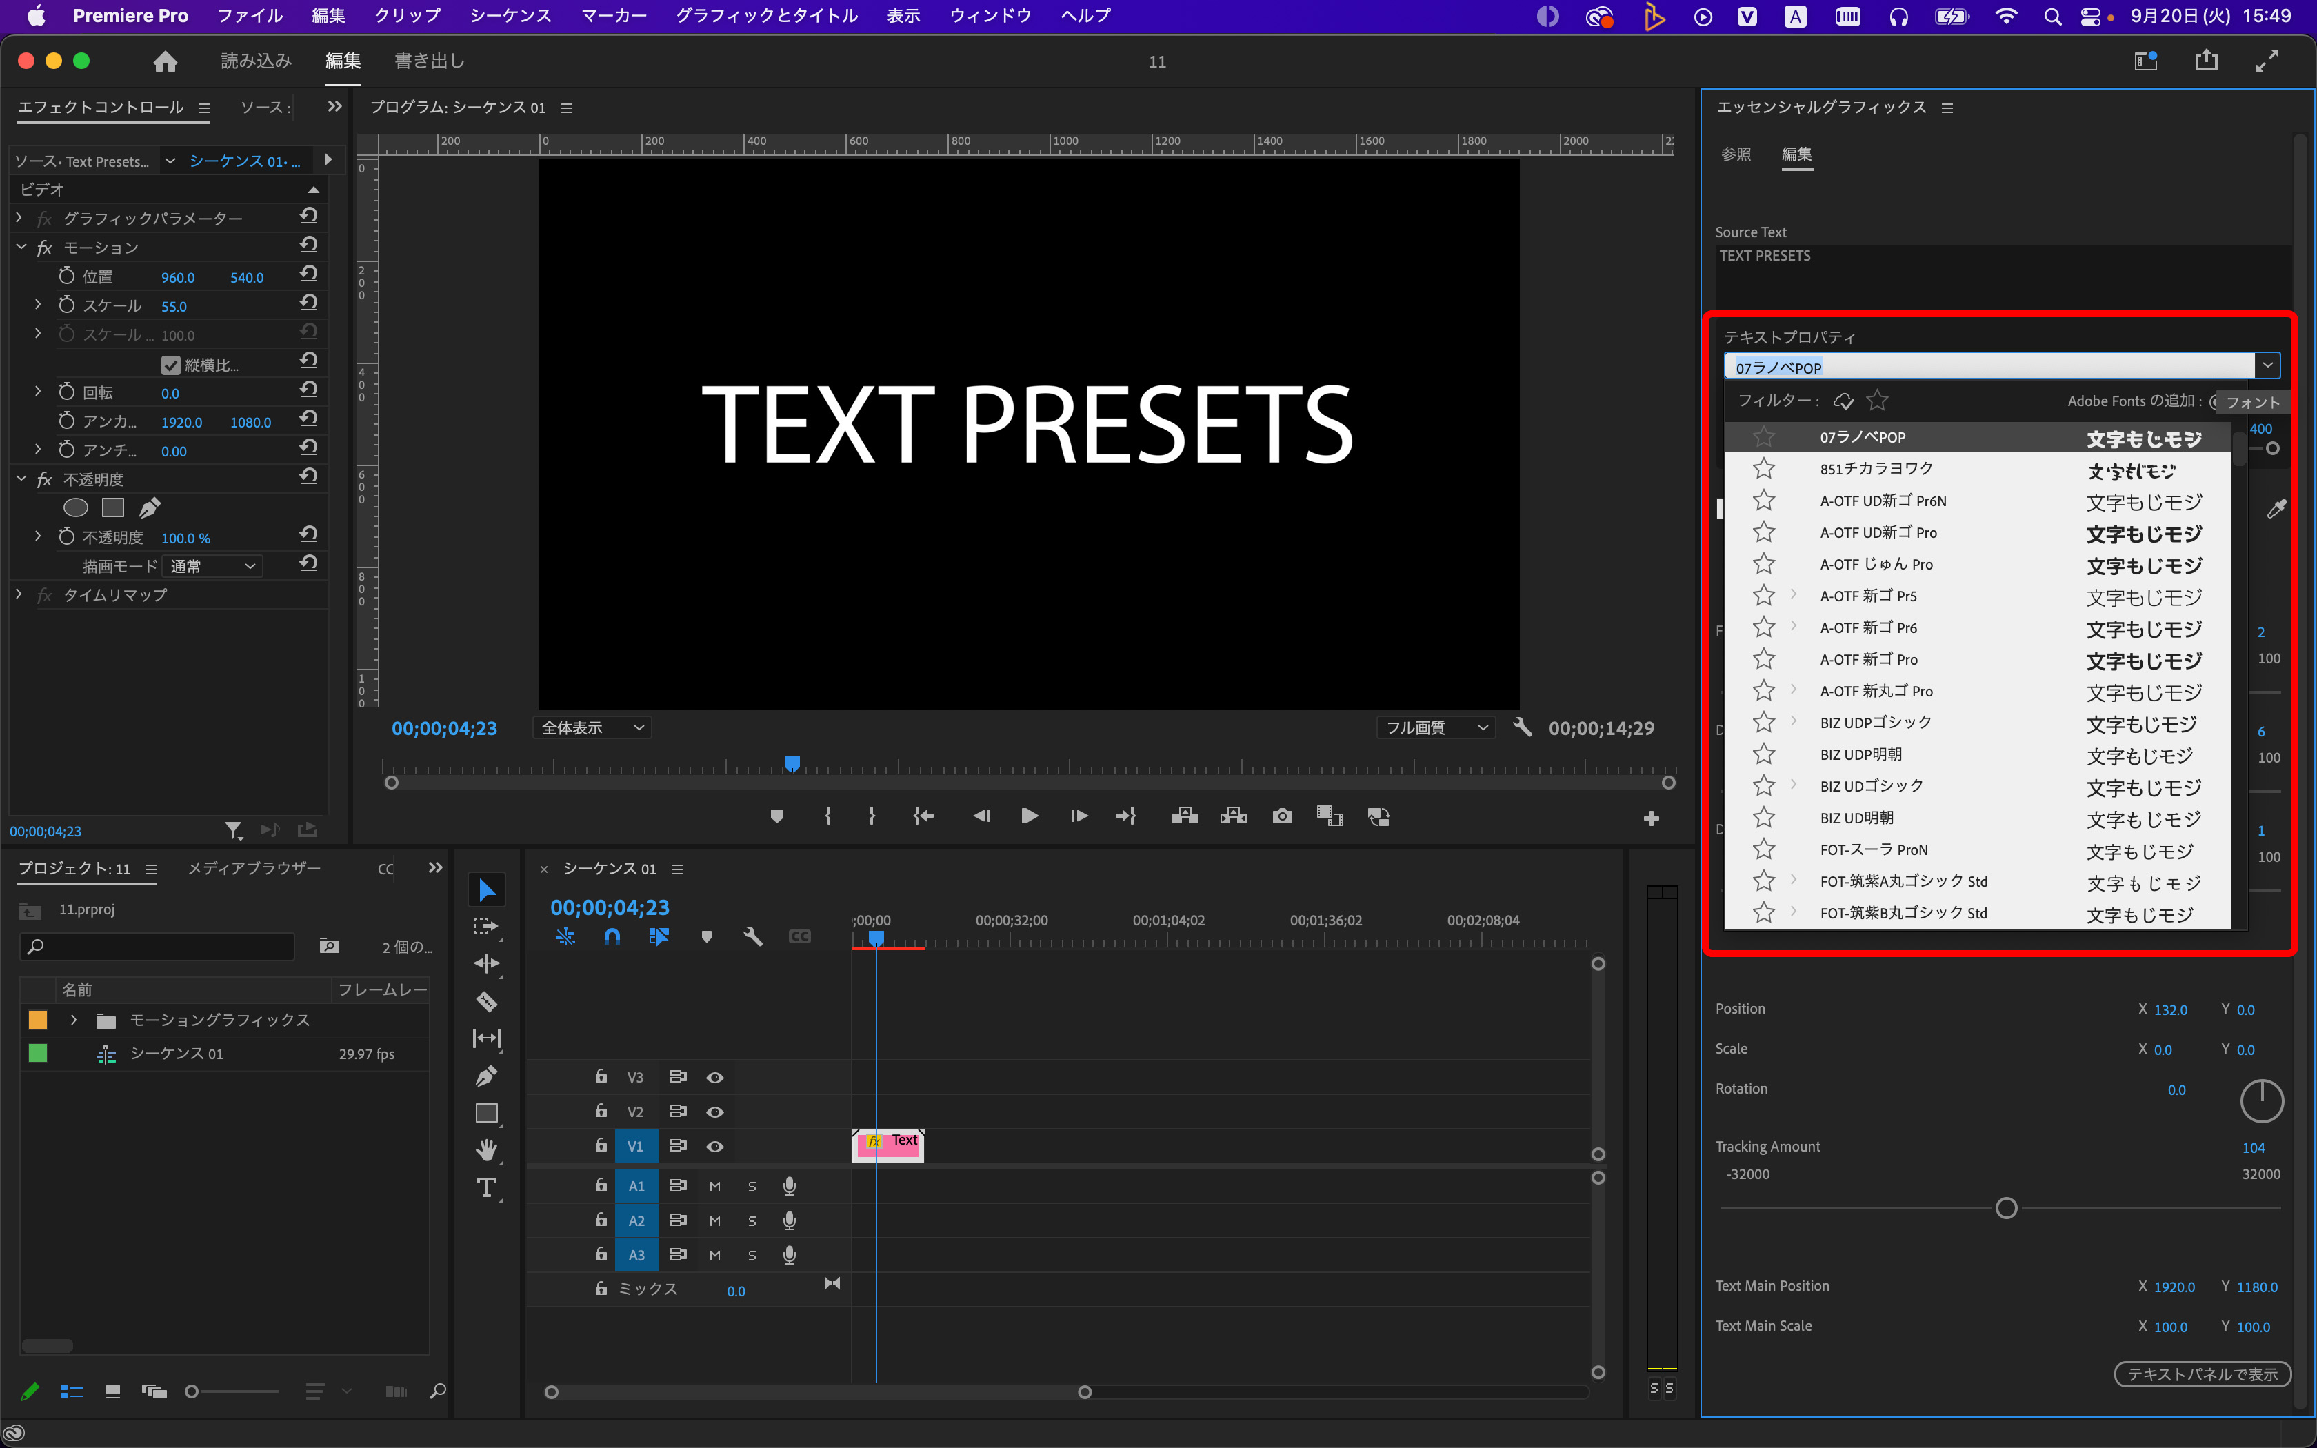Open timeline display settings wrench
2317x1448 pixels.
click(x=752, y=936)
